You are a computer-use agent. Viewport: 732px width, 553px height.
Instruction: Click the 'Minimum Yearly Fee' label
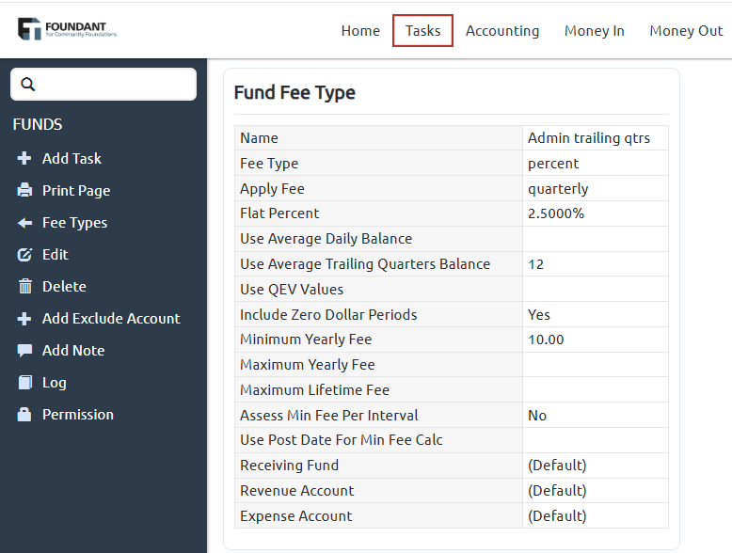coord(306,340)
